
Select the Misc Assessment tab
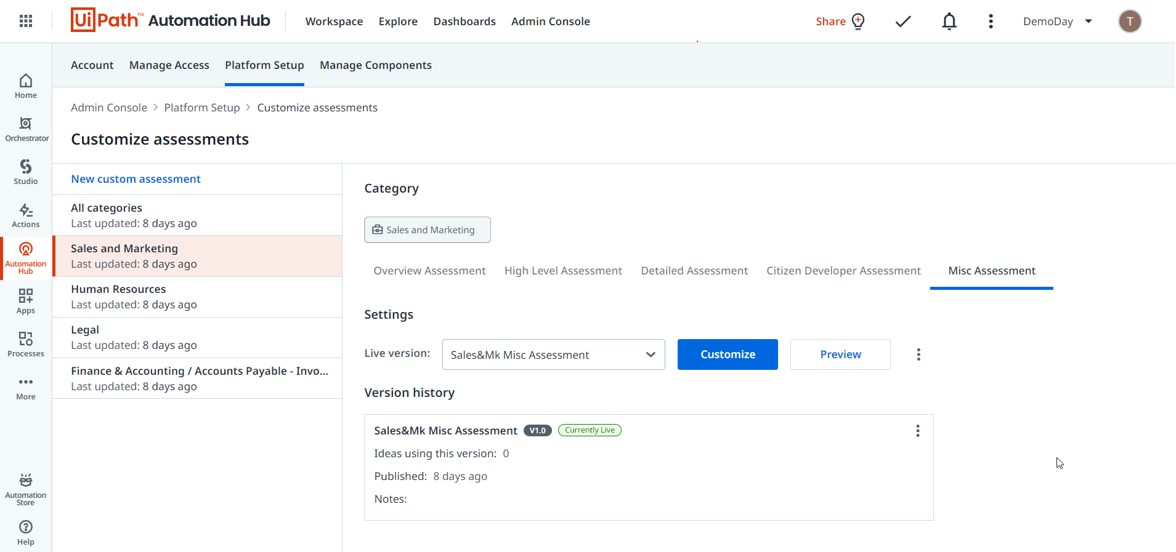click(992, 271)
